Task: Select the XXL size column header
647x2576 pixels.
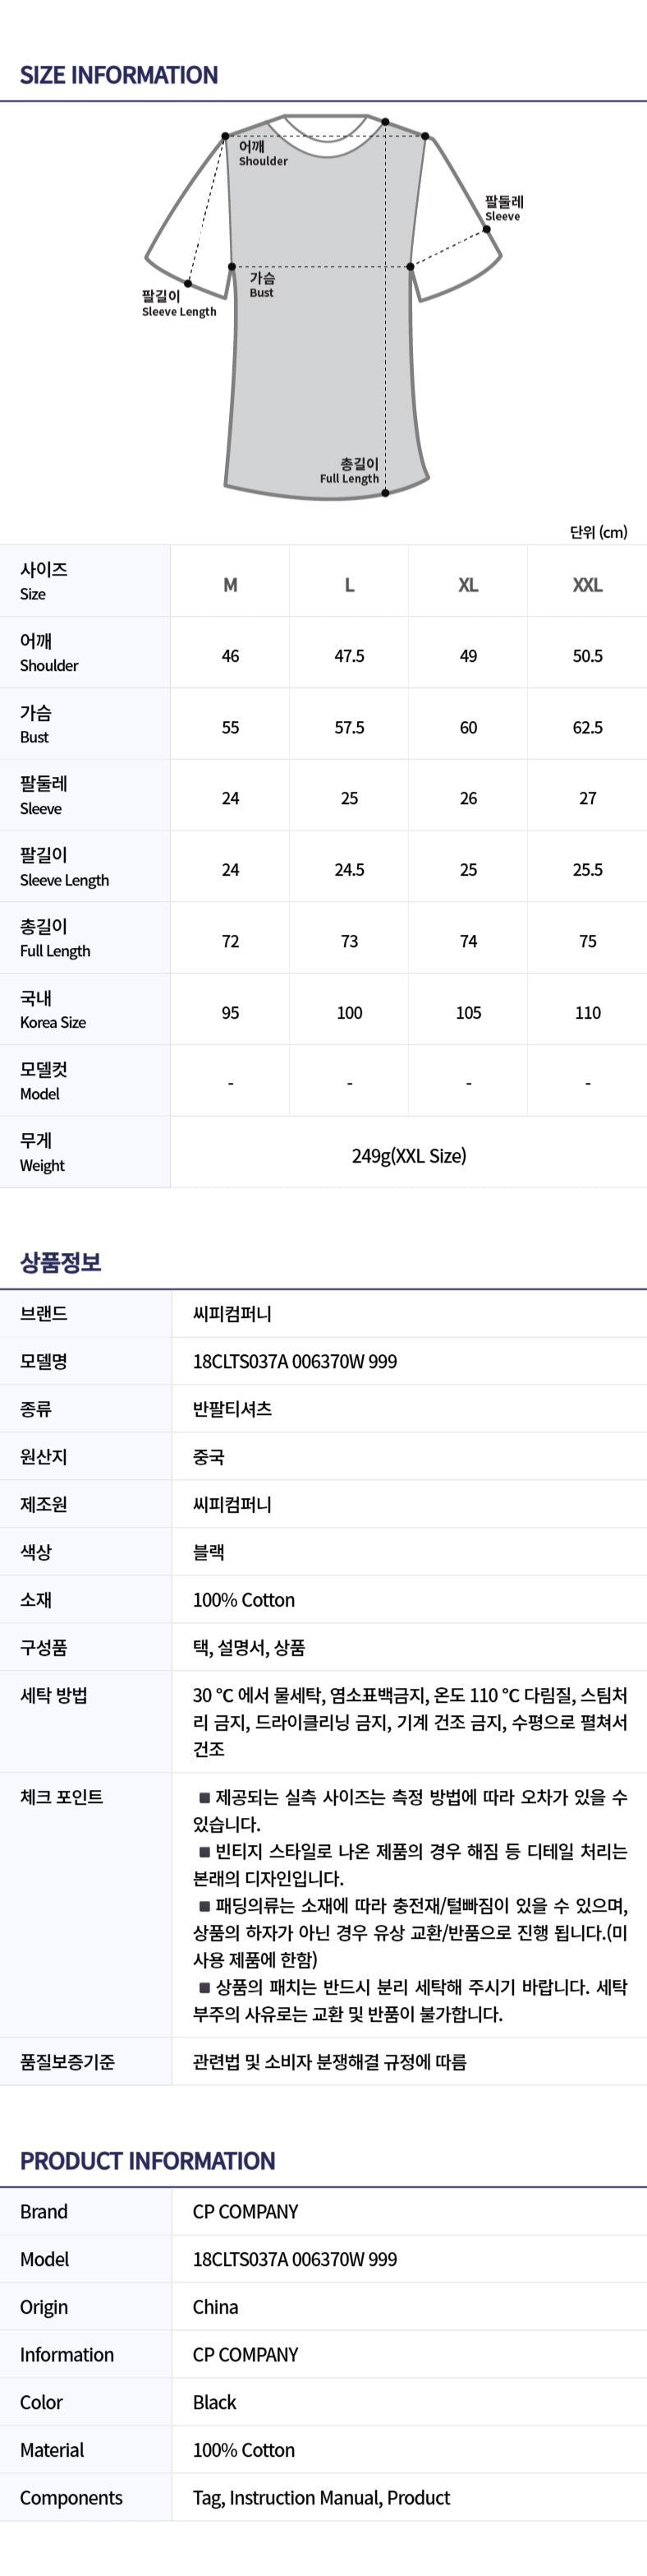Action: click(x=587, y=585)
